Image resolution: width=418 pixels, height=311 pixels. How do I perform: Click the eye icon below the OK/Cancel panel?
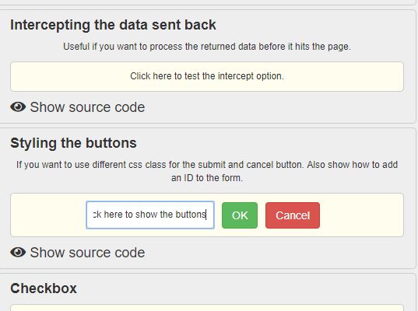(x=18, y=252)
